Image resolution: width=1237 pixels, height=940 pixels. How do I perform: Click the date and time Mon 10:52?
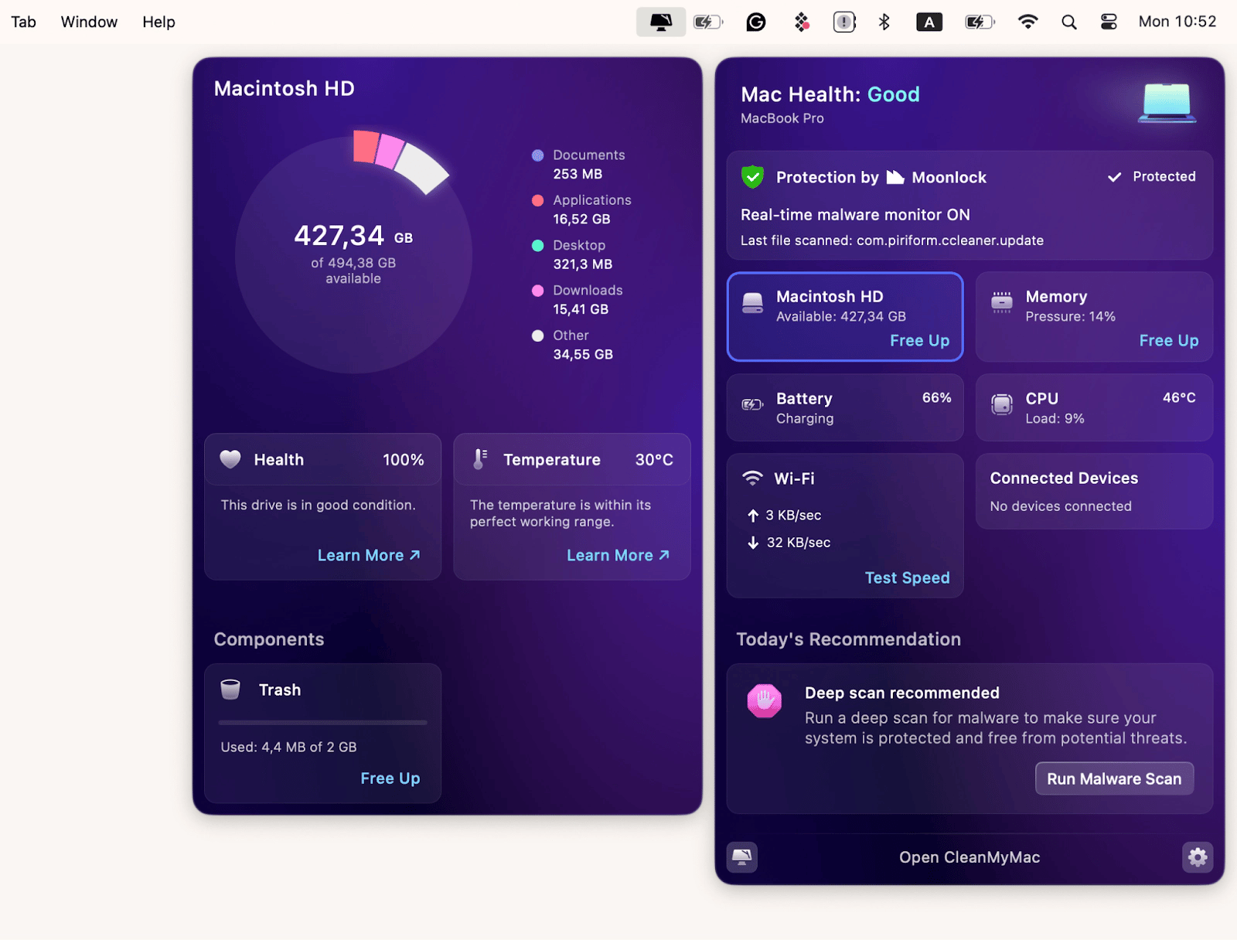tap(1177, 22)
